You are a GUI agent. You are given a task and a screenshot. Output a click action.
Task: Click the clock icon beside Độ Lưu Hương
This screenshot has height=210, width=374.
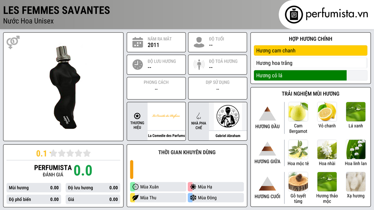[x=138, y=65]
